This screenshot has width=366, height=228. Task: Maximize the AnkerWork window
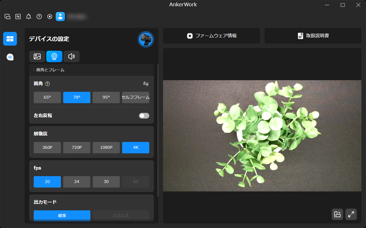point(343,5)
